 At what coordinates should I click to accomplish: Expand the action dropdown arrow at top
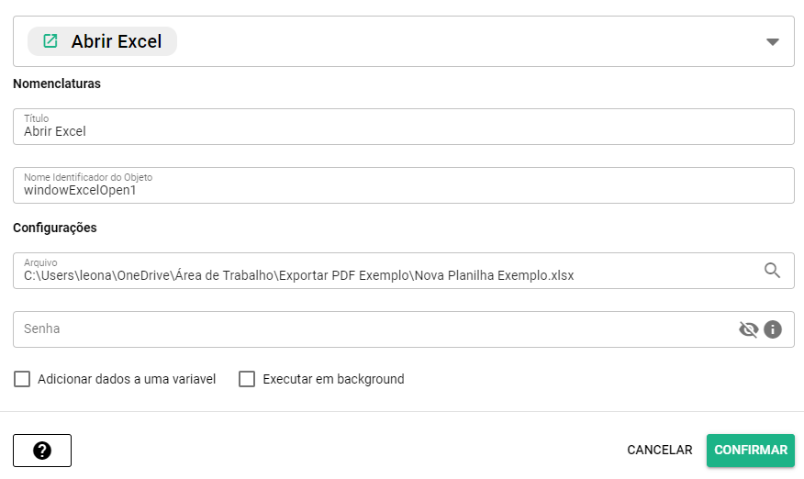[x=772, y=42]
